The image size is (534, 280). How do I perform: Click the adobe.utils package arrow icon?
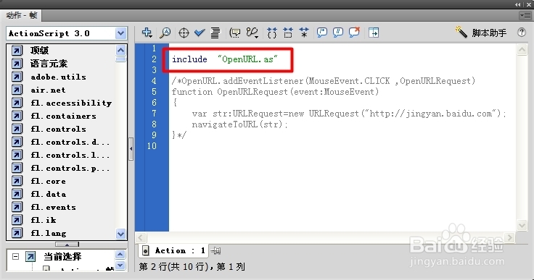click(x=17, y=77)
